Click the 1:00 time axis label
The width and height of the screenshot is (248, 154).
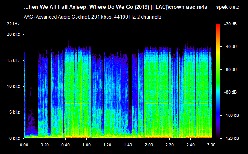(x=86, y=145)
